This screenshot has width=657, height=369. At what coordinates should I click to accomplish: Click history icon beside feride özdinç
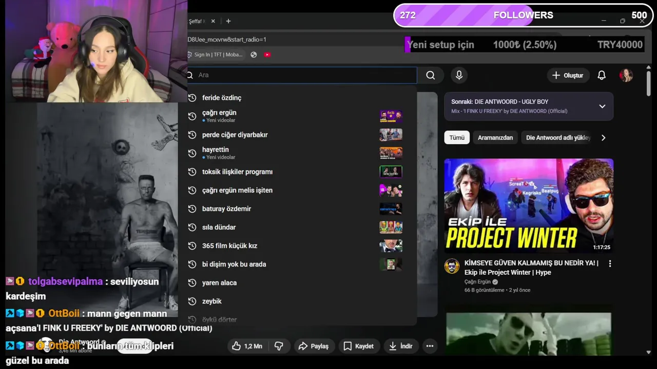192,97
